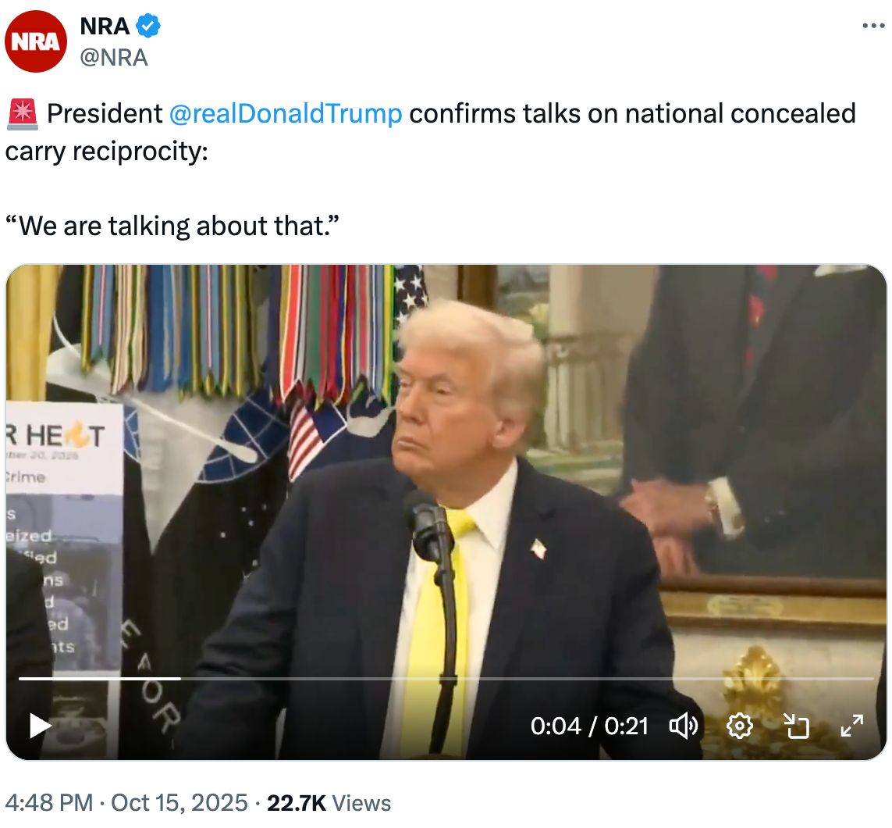
Task: Toggle picture-in-picture mode icon
Action: pyautogui.click(x=796, y=726)
